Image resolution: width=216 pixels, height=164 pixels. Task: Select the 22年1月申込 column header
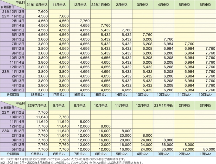[x=101, y=5]
